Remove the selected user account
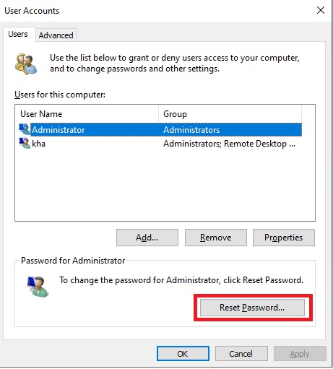This screenshot has height=369, width=333. tap(216, 238)
